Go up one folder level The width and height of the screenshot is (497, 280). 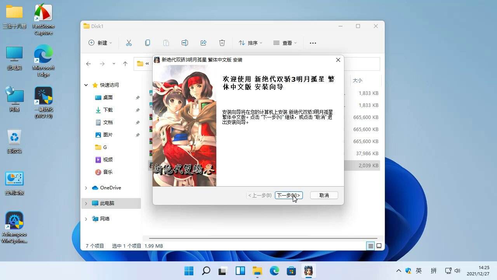[x=125, y=64]
